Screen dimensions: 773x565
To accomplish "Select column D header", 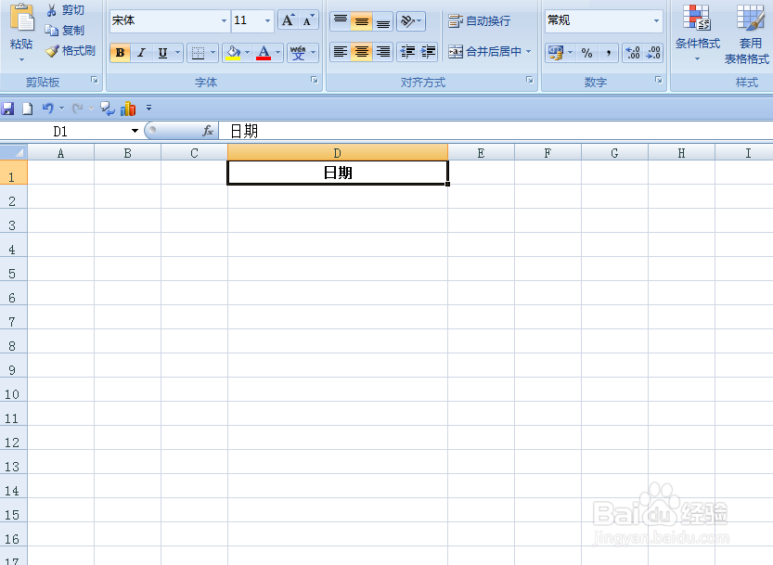I will [338, 153].
